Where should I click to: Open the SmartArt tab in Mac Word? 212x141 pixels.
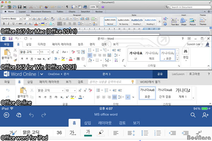pos(85,12)
